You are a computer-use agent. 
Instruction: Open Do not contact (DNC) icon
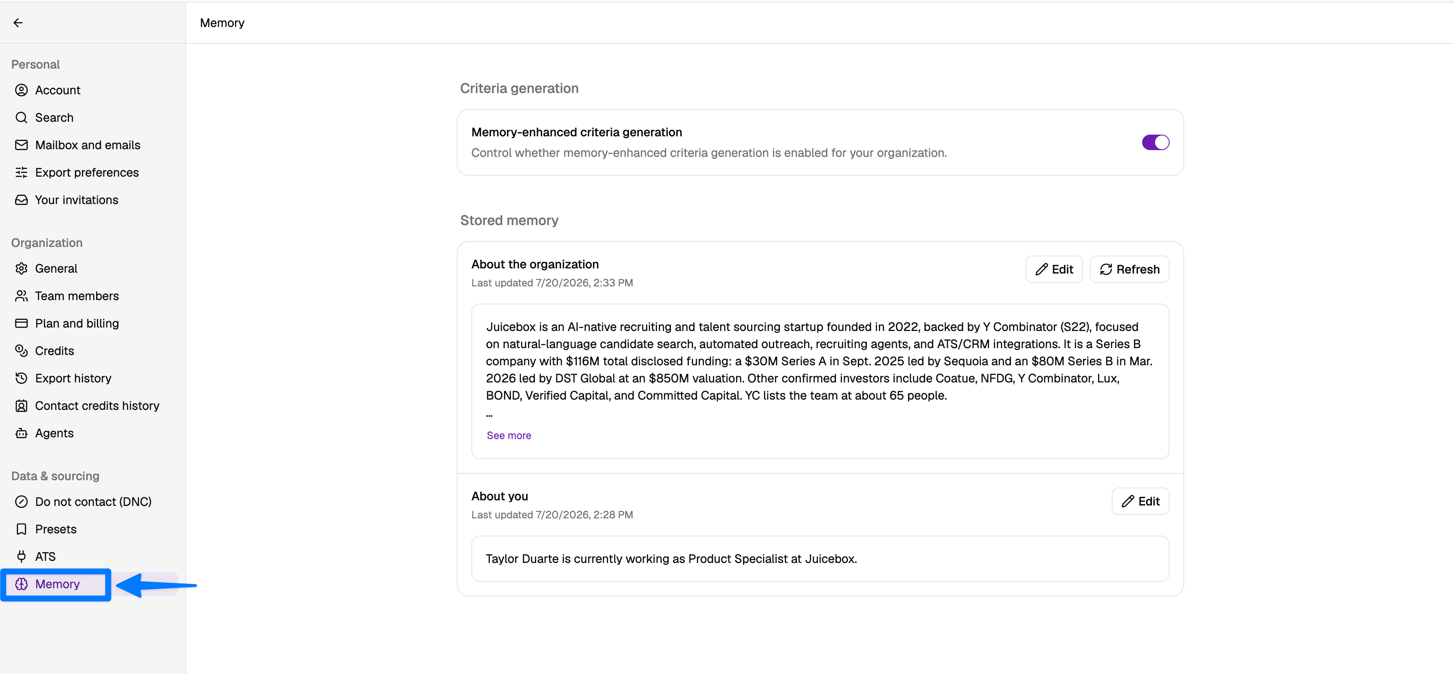[x=21, y=502]
